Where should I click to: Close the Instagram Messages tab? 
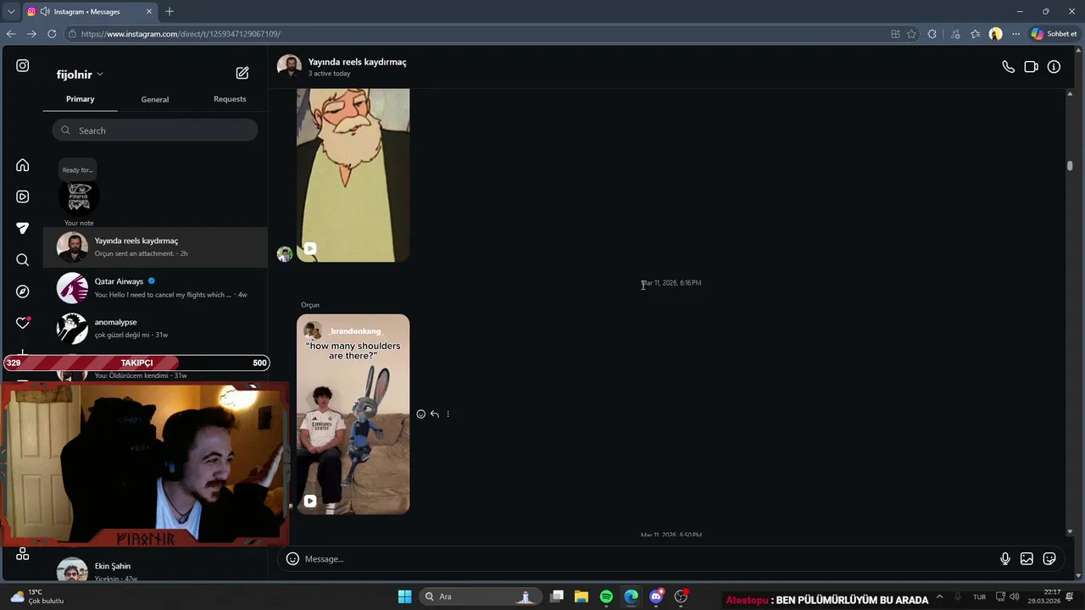click(x=149, y=12)
